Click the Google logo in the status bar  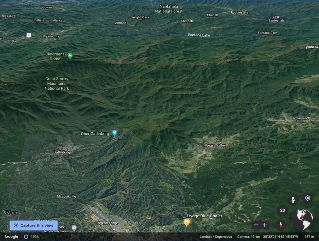11,236
